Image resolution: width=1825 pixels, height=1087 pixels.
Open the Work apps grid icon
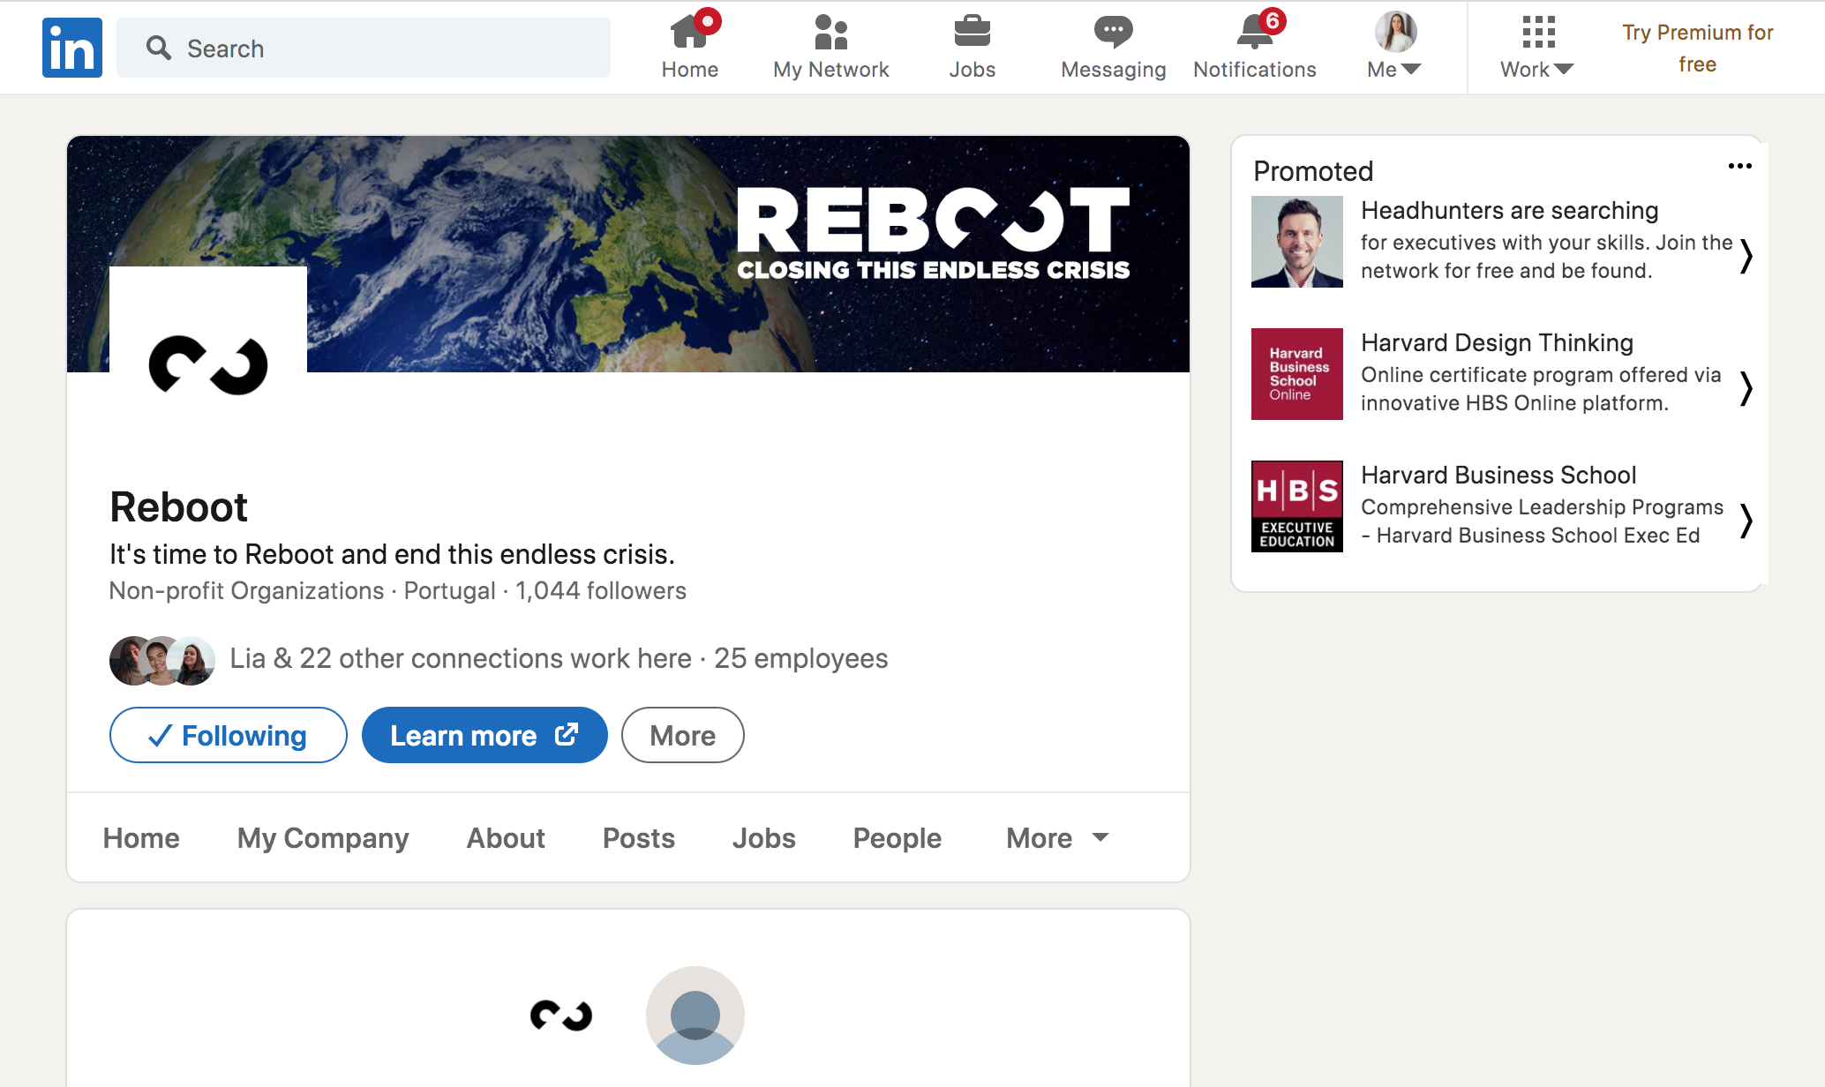pos(1538,32)
